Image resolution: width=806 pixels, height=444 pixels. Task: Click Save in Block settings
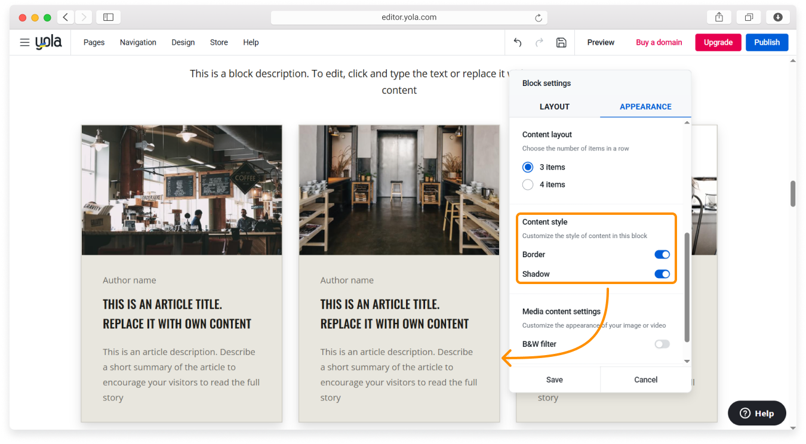click(554, 380)
